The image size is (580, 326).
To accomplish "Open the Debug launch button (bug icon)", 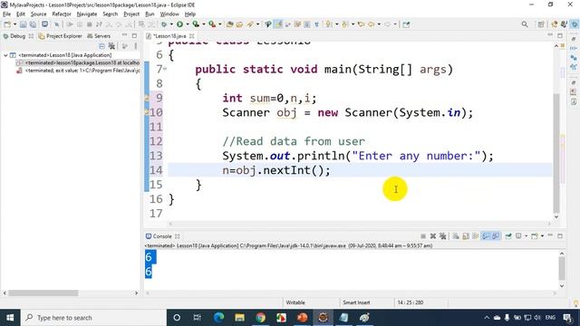I will coord(164,24).
